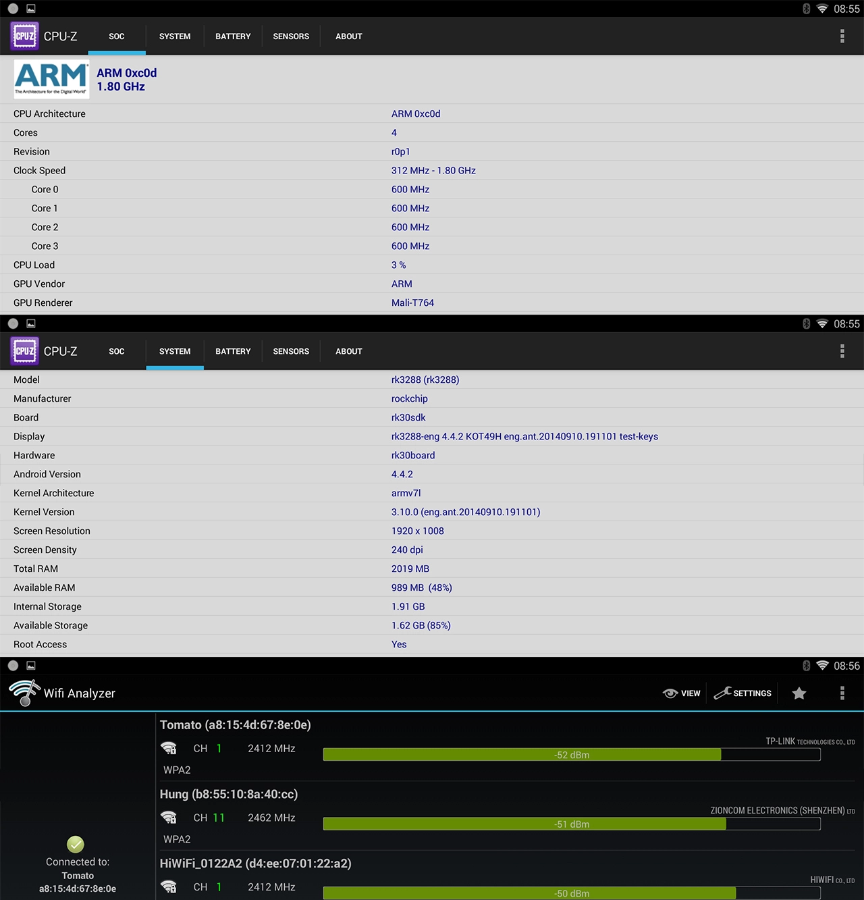Select SENSORS tab in the first CPU-Z bar
Viewport: 864px width, 900px height.
pyautogui.click(x=291, y=36)
